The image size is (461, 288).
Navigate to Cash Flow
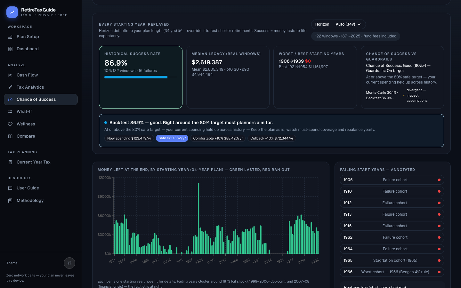41,75
